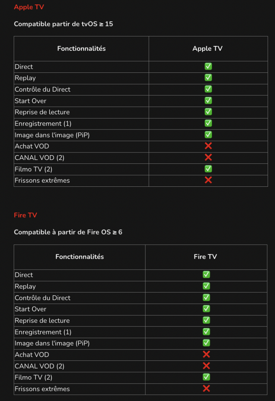The height and width of the screenshot is (401, 275).
Task: Click the red Apple TV section heading
Action: [x=29, y=7]
